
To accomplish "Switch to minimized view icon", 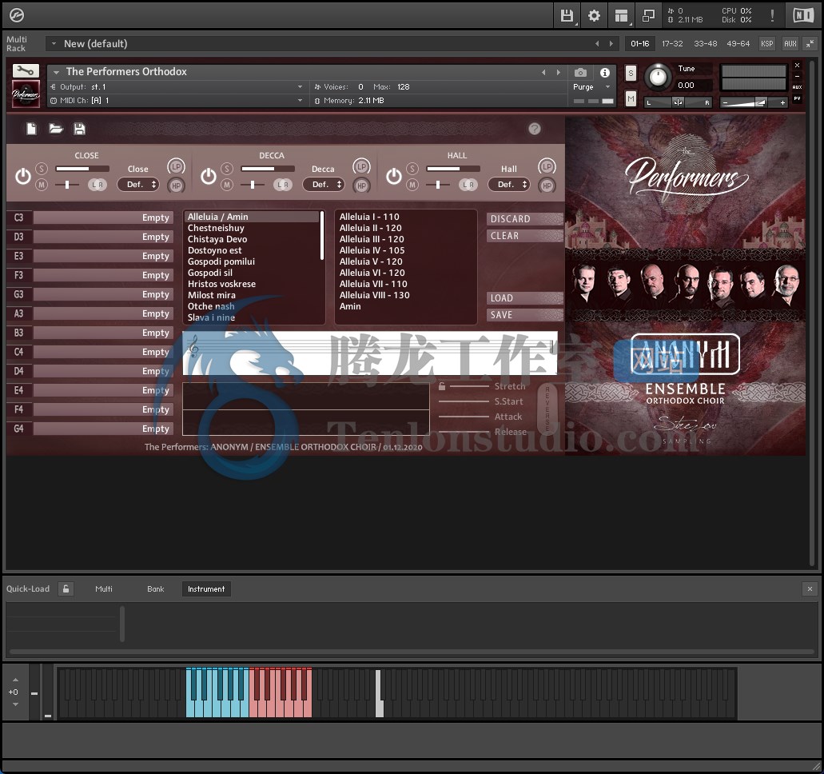I will click(x=648, y=16).
